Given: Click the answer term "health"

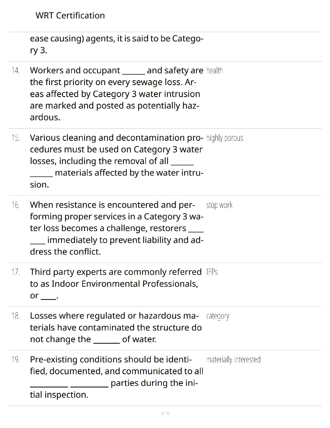Looking at the screenshot, I should coord(215,71).
